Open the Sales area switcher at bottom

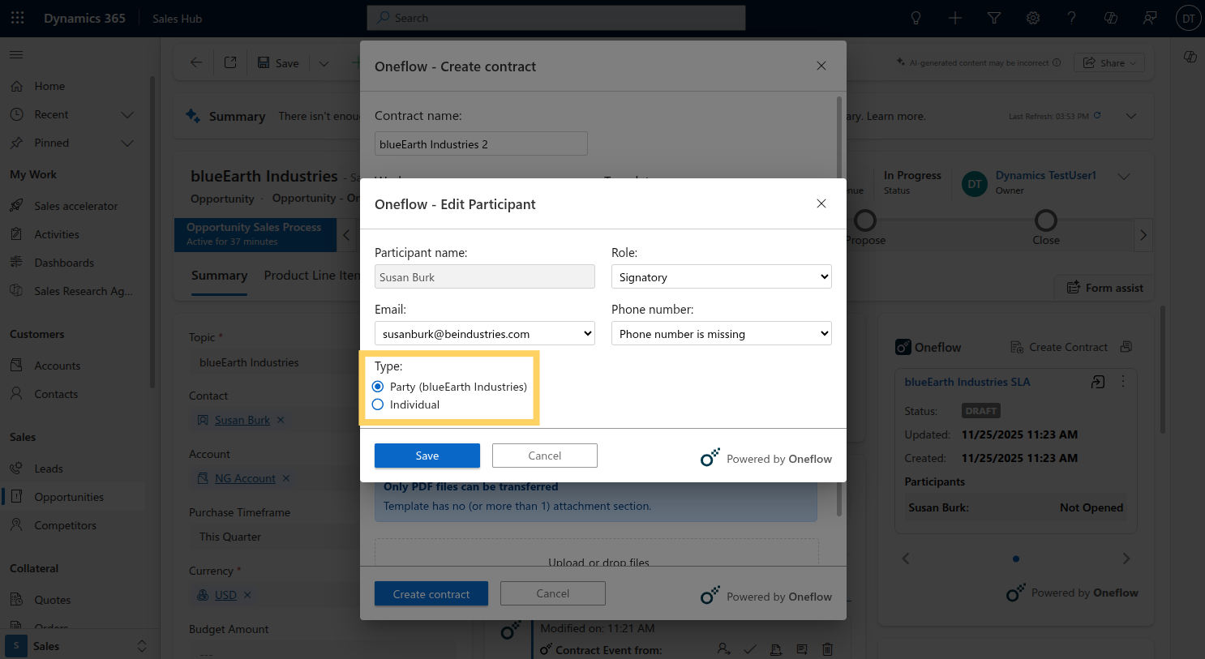(x=79, y=646)
